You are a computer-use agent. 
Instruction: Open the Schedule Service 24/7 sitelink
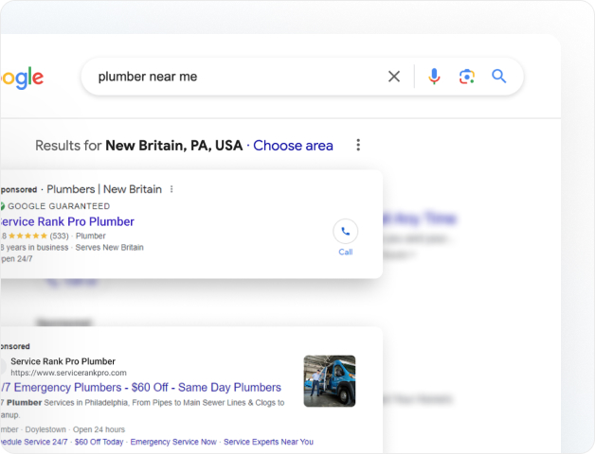tap(34, 442)
